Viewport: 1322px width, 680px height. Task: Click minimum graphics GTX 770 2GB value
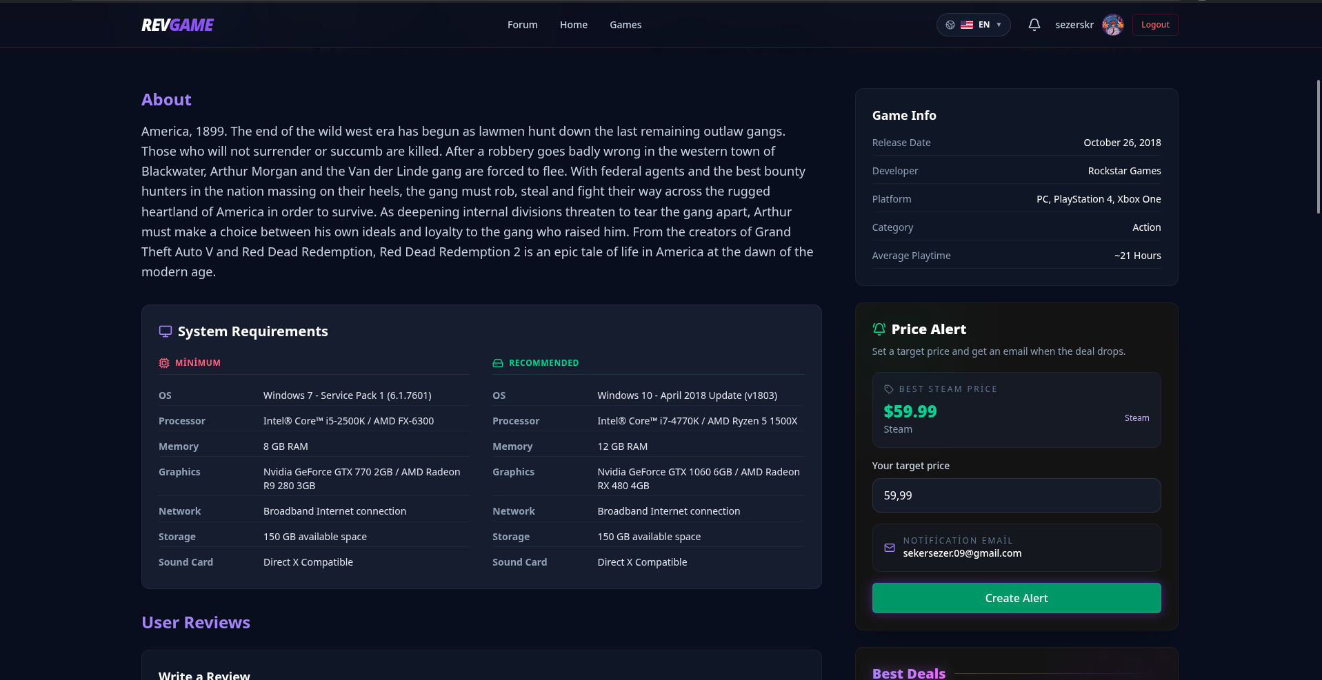click(361, 479)
